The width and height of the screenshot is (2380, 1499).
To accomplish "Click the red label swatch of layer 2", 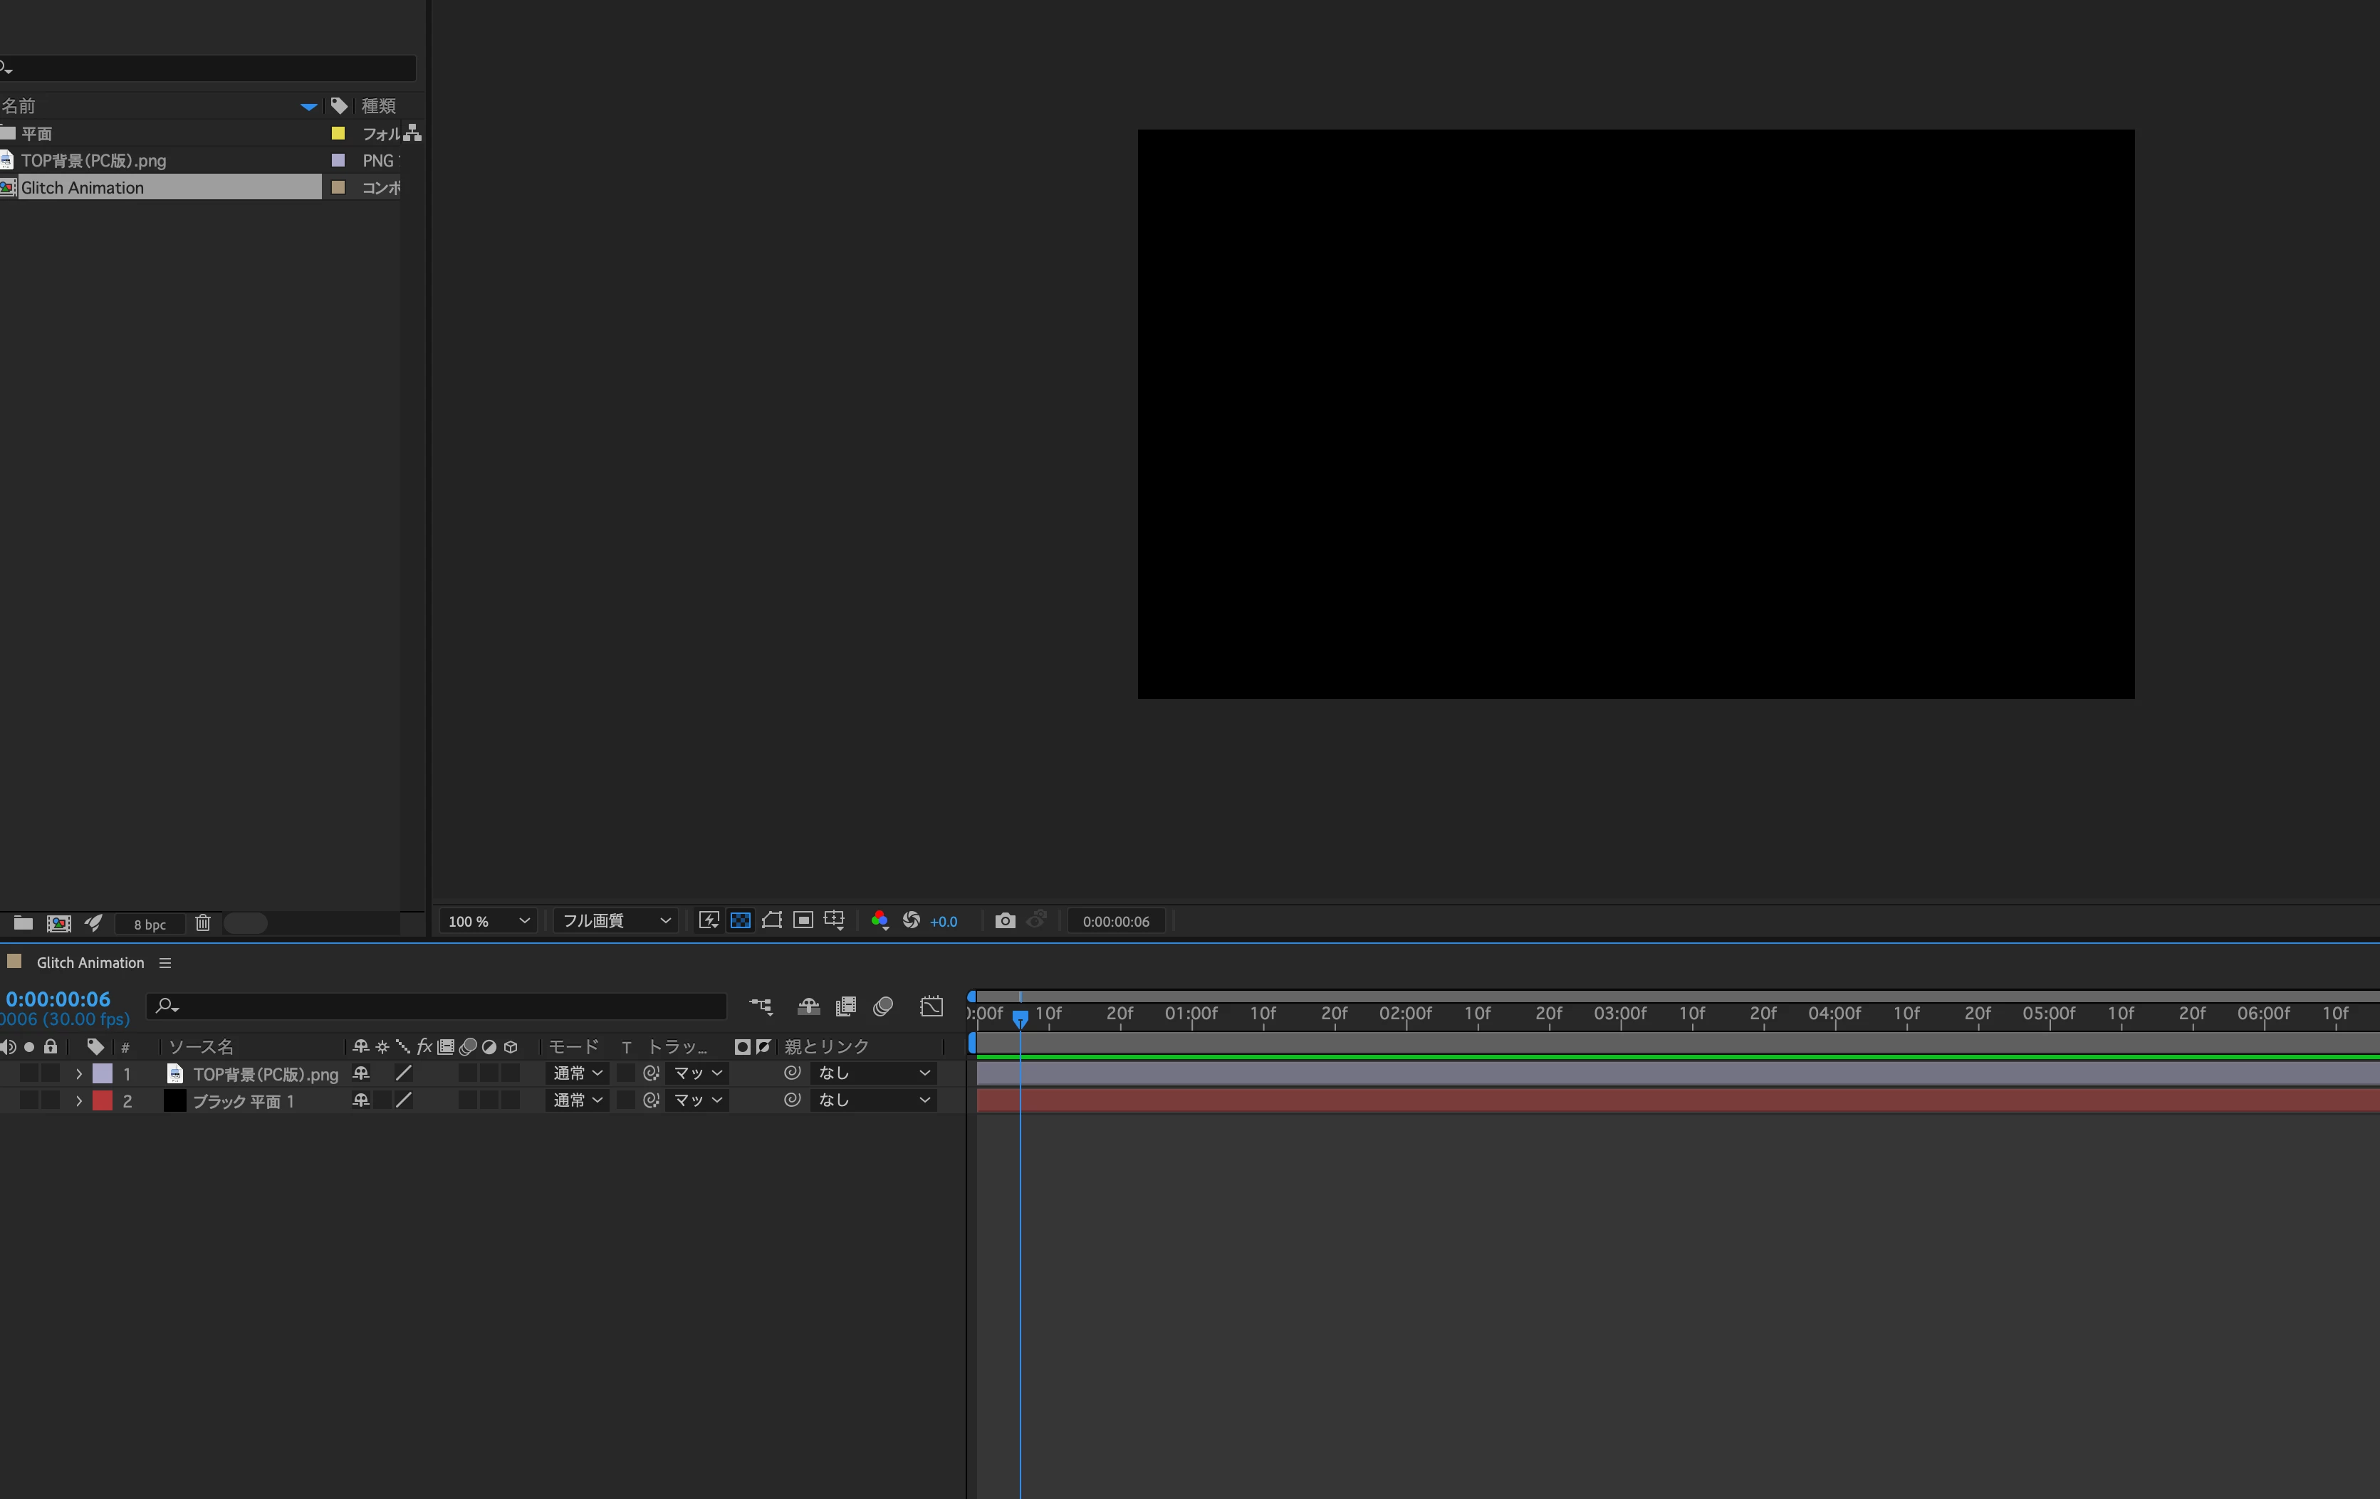I will 103,1100.
